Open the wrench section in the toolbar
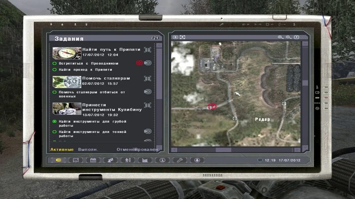355x199 pixels. (x=180, y=160)
